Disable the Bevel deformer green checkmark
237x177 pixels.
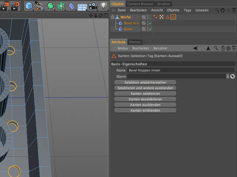click(x=150, y=29)
